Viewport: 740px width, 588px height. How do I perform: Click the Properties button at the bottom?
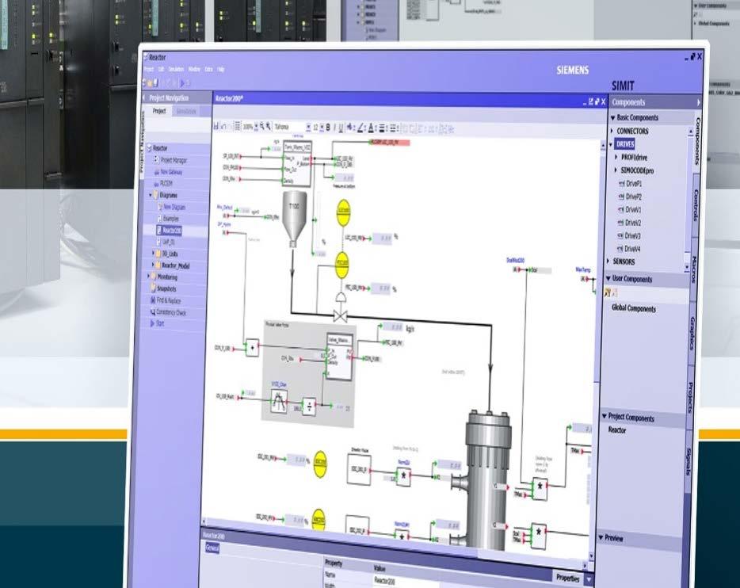(568, 578)
